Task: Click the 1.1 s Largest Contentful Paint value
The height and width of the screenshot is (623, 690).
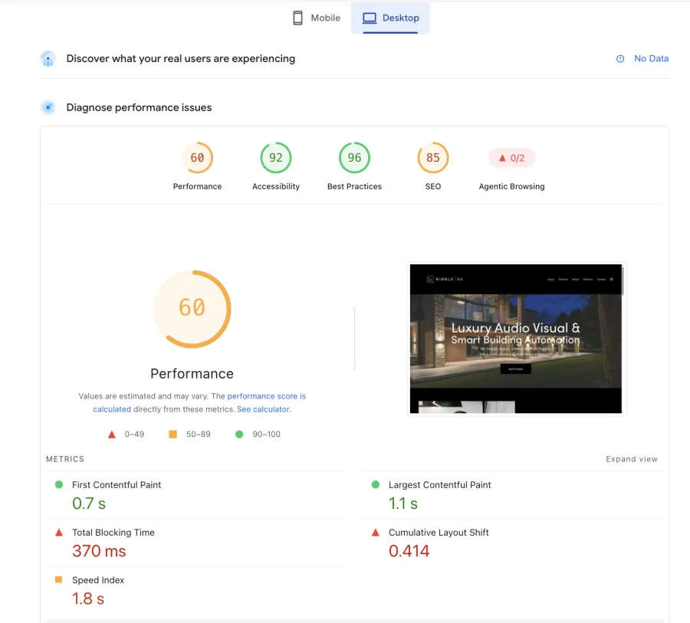Action: click(x=403, y=503)
